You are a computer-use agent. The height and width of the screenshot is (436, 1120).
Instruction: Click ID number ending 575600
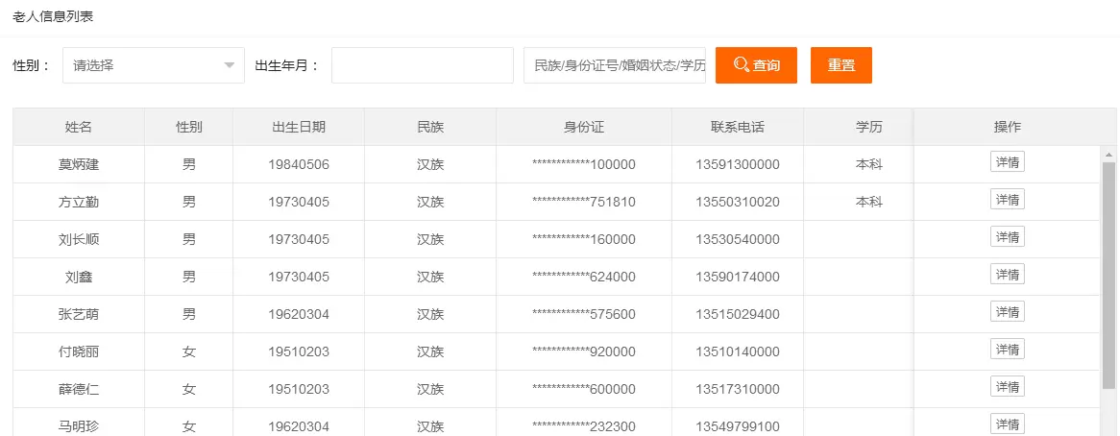(584, 314)
